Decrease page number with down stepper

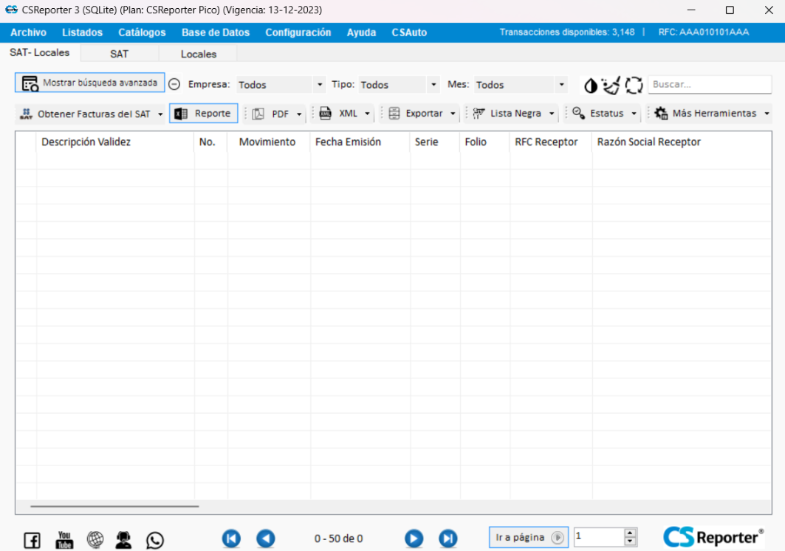pos(631,541)
